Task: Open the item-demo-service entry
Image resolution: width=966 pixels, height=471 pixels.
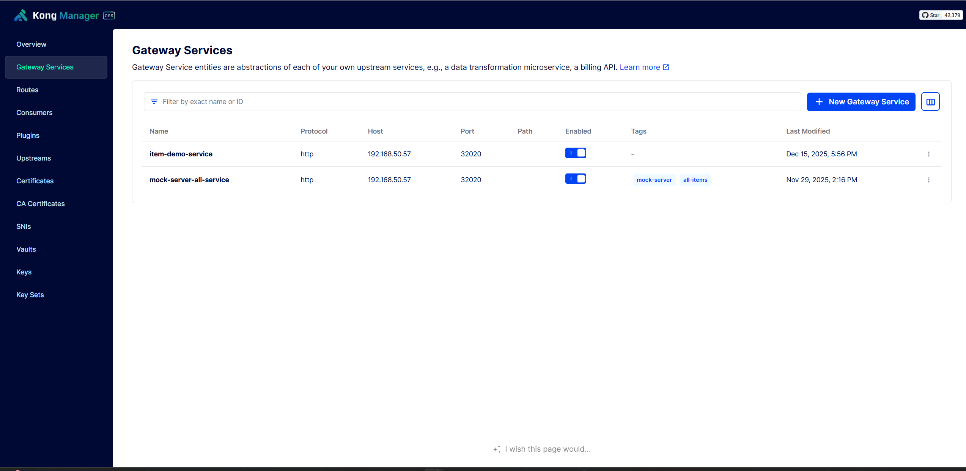Action: 181,154
